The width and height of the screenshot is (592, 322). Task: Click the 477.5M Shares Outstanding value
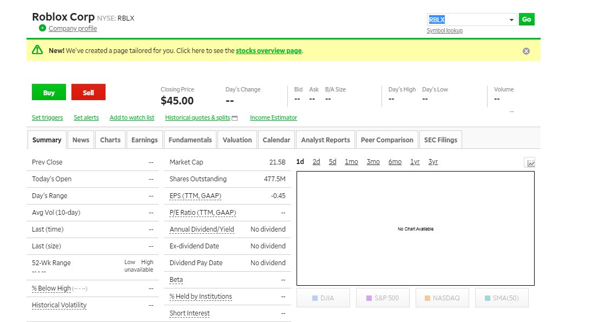coord(274,179)
